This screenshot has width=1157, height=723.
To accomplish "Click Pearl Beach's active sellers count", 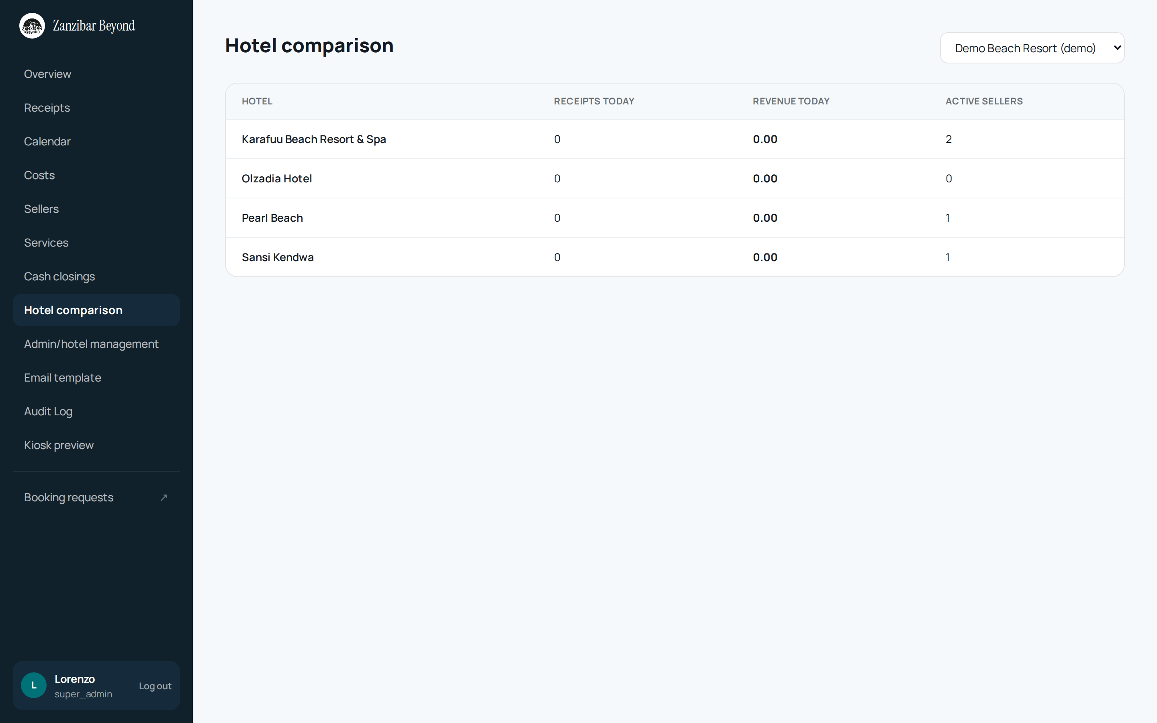I will [x=948, y=218].
